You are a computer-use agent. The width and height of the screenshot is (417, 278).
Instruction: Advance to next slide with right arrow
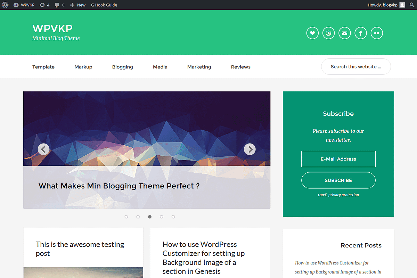click(x=250, y=149)
